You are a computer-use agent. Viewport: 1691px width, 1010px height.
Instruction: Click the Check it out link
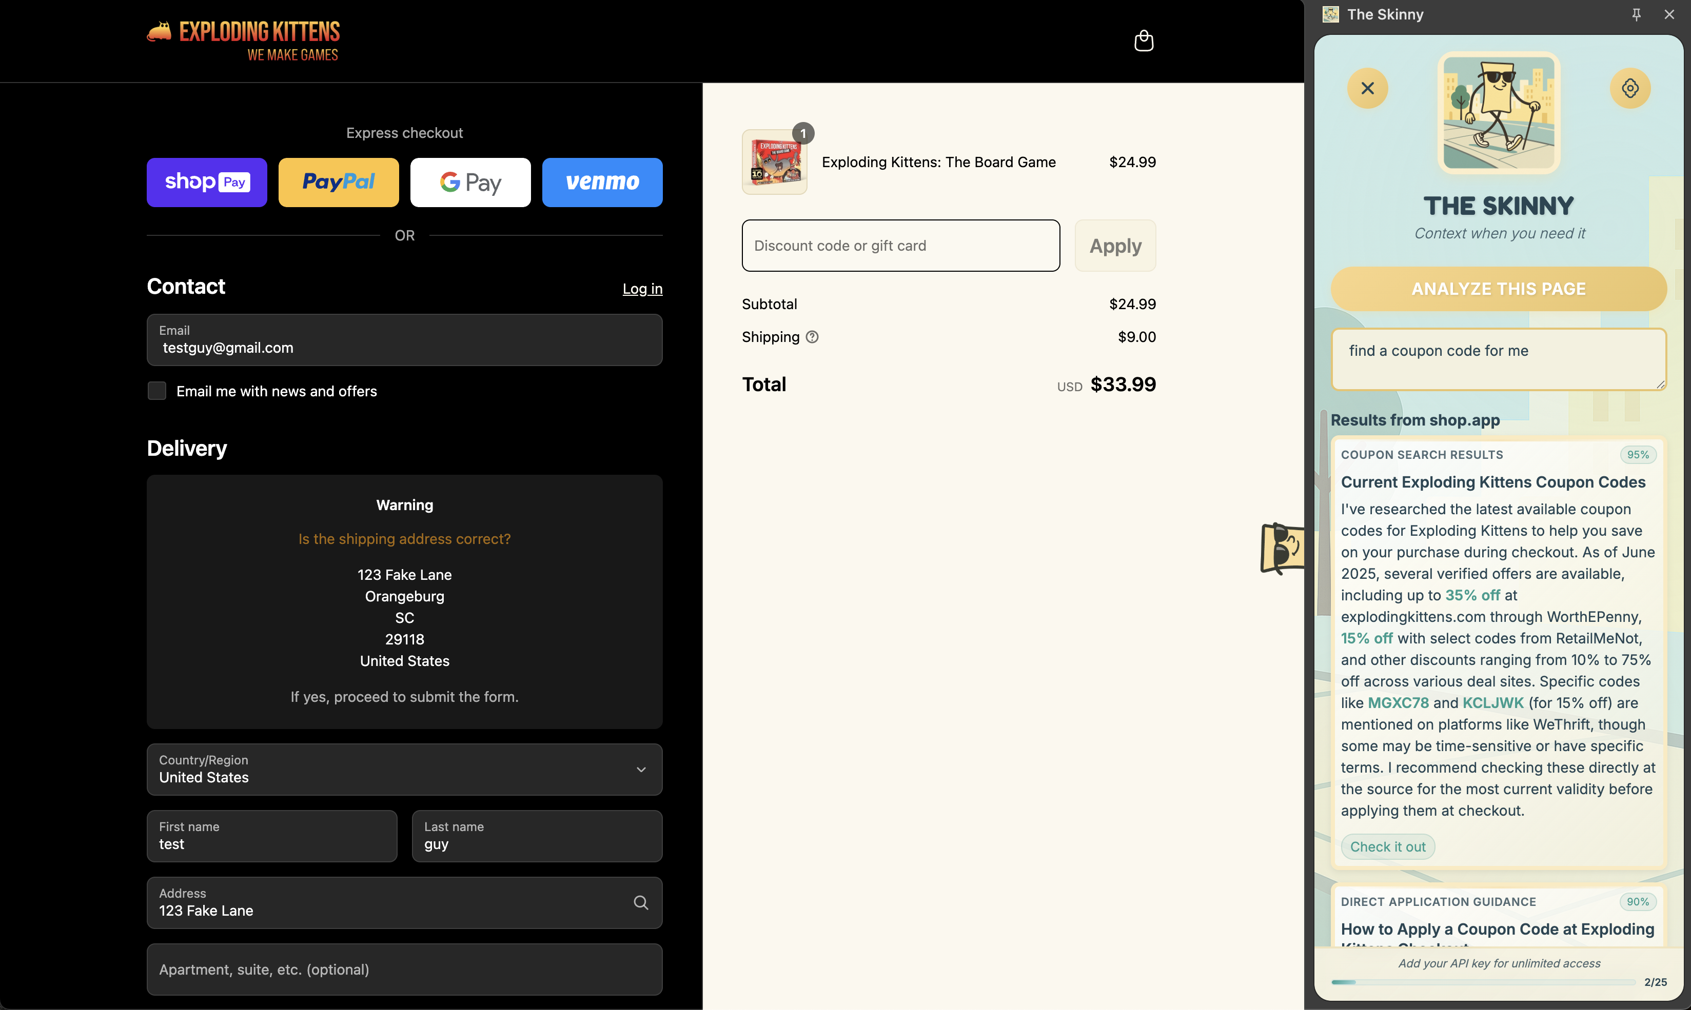coord(1388,846)
